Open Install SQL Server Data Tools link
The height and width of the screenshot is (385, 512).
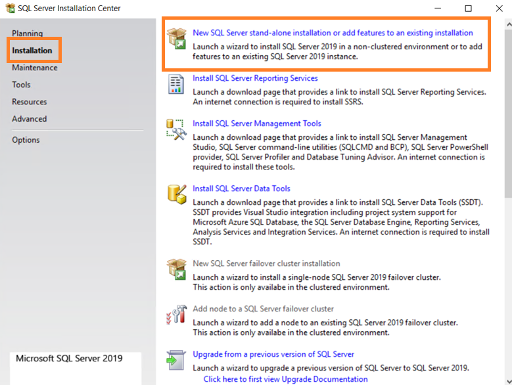[x=241, y=189]
